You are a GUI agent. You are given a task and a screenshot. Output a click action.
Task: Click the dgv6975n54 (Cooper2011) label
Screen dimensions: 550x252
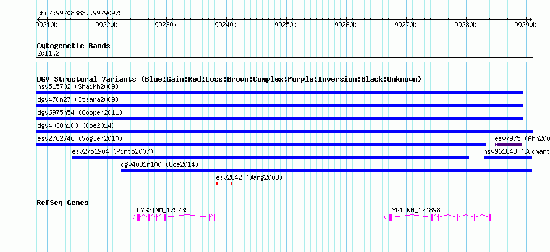(80, 112)
